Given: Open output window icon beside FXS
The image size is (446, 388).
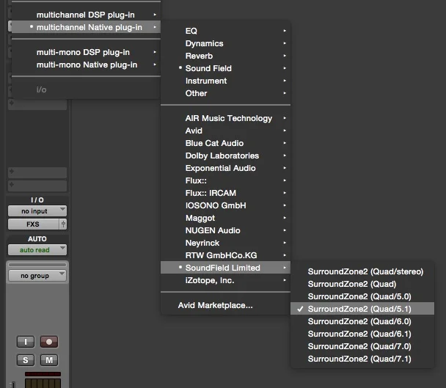Looking at the screenshot, I should tap(63, 224).
